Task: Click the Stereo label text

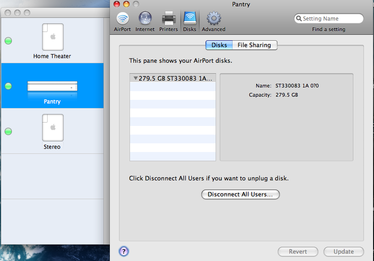Action: pyautogui.click(x=52, y=147)
